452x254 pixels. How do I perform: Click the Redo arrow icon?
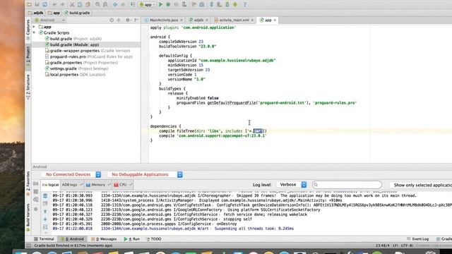click(63, 4)
